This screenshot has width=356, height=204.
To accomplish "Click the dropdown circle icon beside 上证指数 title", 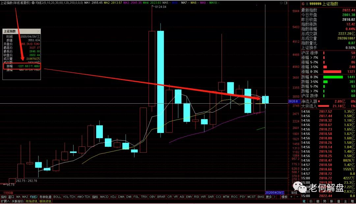I will coord(33,3).
